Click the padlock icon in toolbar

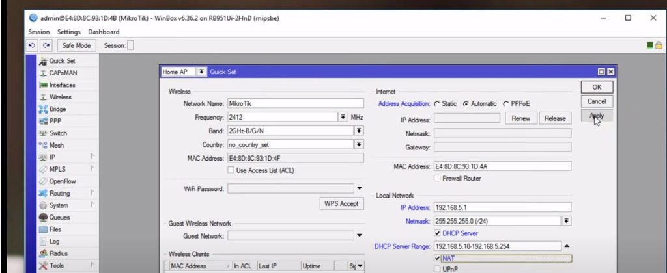pyautogui.click(x=659, y=45)
